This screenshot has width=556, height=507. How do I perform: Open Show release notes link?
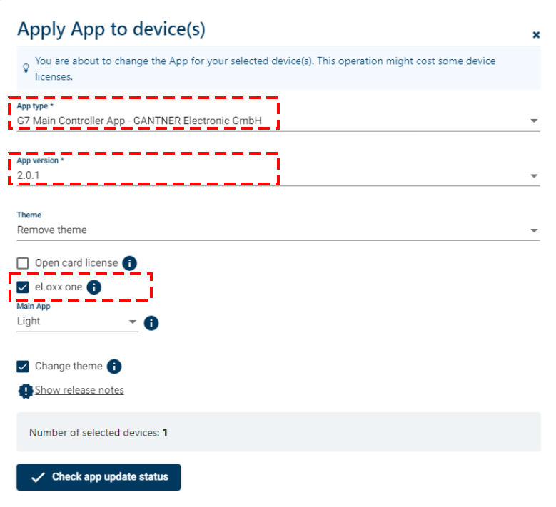coord(79,390)
